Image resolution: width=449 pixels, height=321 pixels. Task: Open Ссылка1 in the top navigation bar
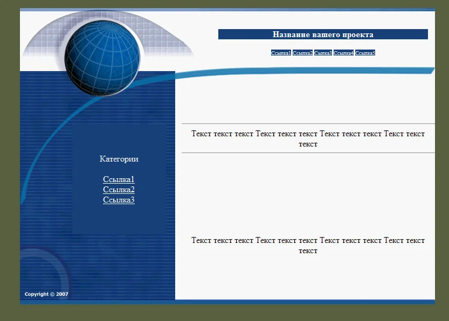click(281, 53)
